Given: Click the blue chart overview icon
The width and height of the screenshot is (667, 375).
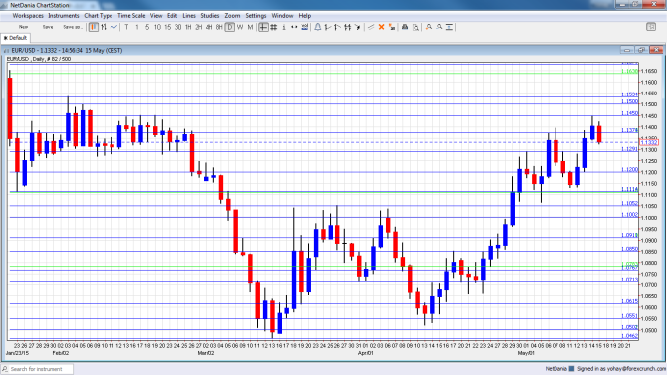Looking at the screenshot, I should coord(305,27).
